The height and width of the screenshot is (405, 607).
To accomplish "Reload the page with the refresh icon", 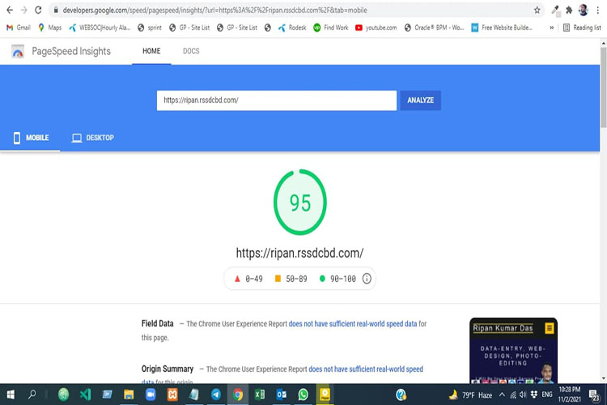I will coord(38,10).
